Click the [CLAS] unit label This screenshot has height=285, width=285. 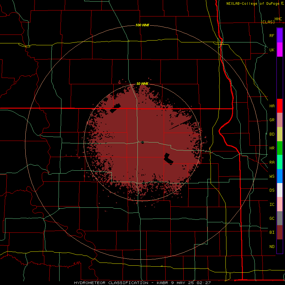[x=268, y=22]
